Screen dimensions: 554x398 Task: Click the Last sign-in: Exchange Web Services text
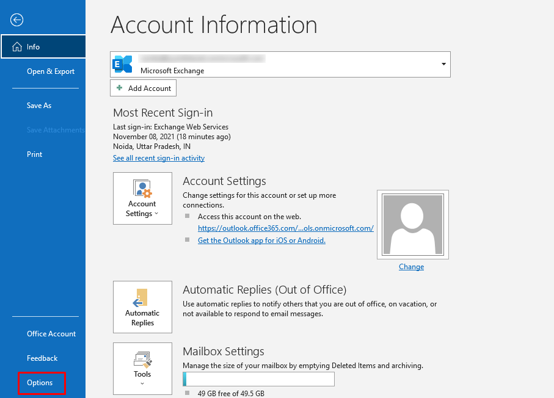tap(170, 127)
